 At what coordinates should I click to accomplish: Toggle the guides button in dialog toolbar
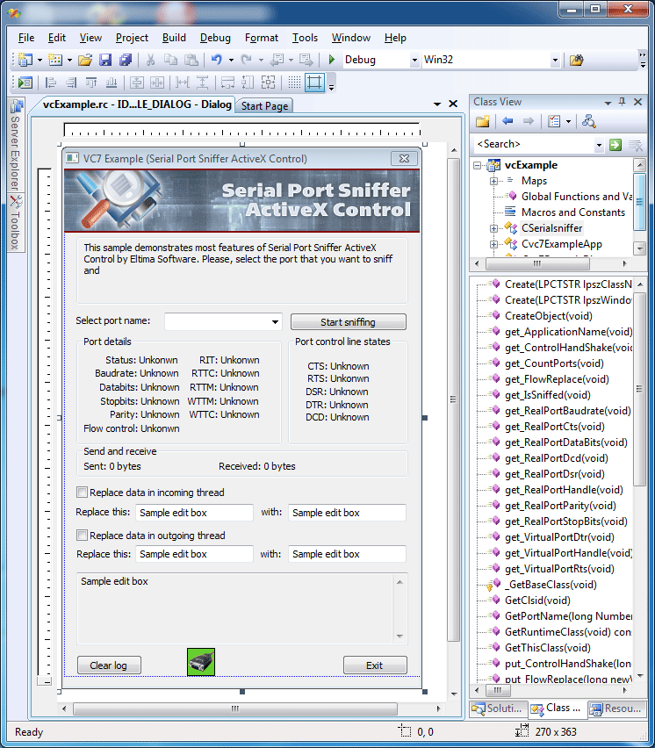(x=314, y=83)
